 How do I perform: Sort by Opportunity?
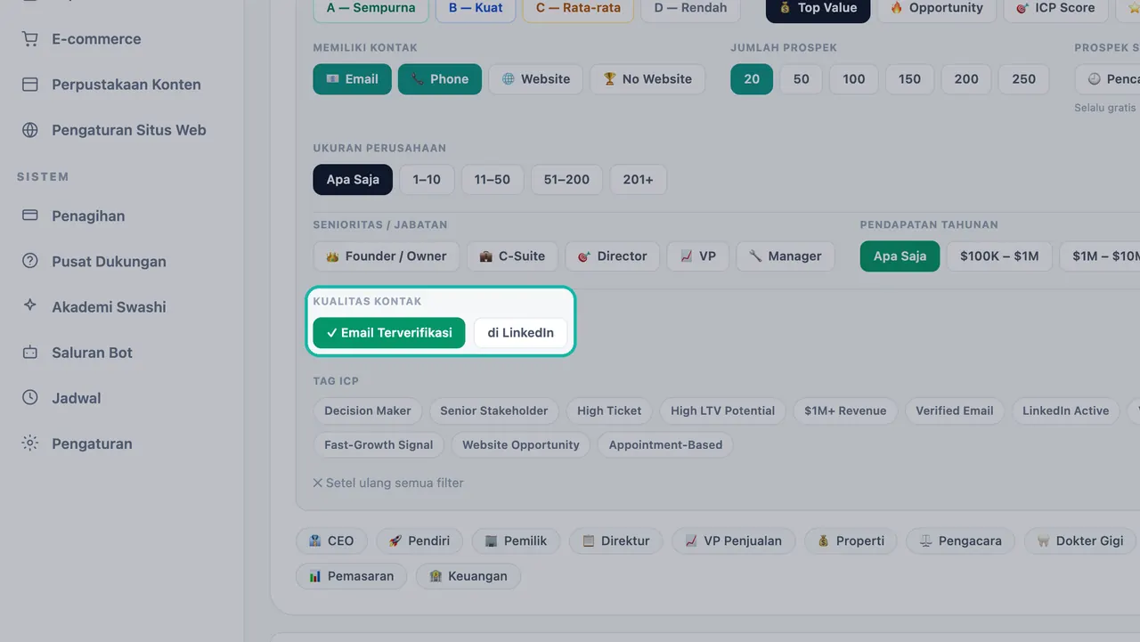(x=936, y=8)
